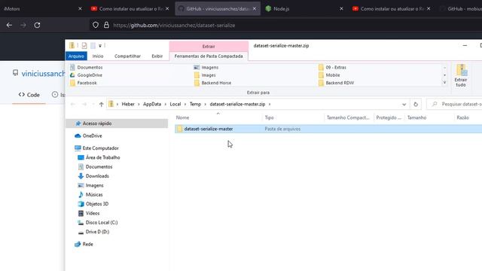The width and height of the screenshot is (482, 271).
Task: Click the browser padlock security icon
Action: [106, 25]
